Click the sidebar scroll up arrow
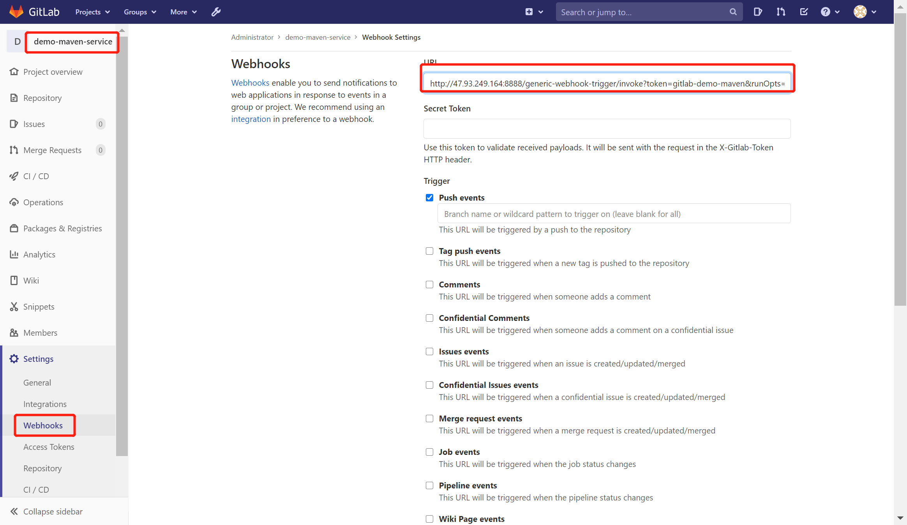This screenshot has height=525, width=907. [x=122, y=30]
